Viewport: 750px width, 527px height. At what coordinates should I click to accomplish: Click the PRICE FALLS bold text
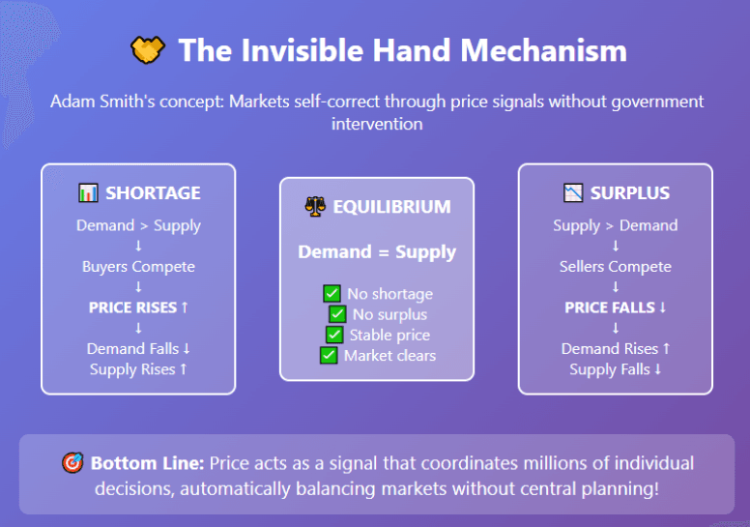[x=609, y=307]
